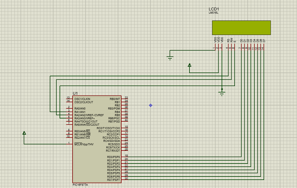Click the LCD1 component reference label
The width and height of the screenshot is (297, 188).
coord(214,9)
